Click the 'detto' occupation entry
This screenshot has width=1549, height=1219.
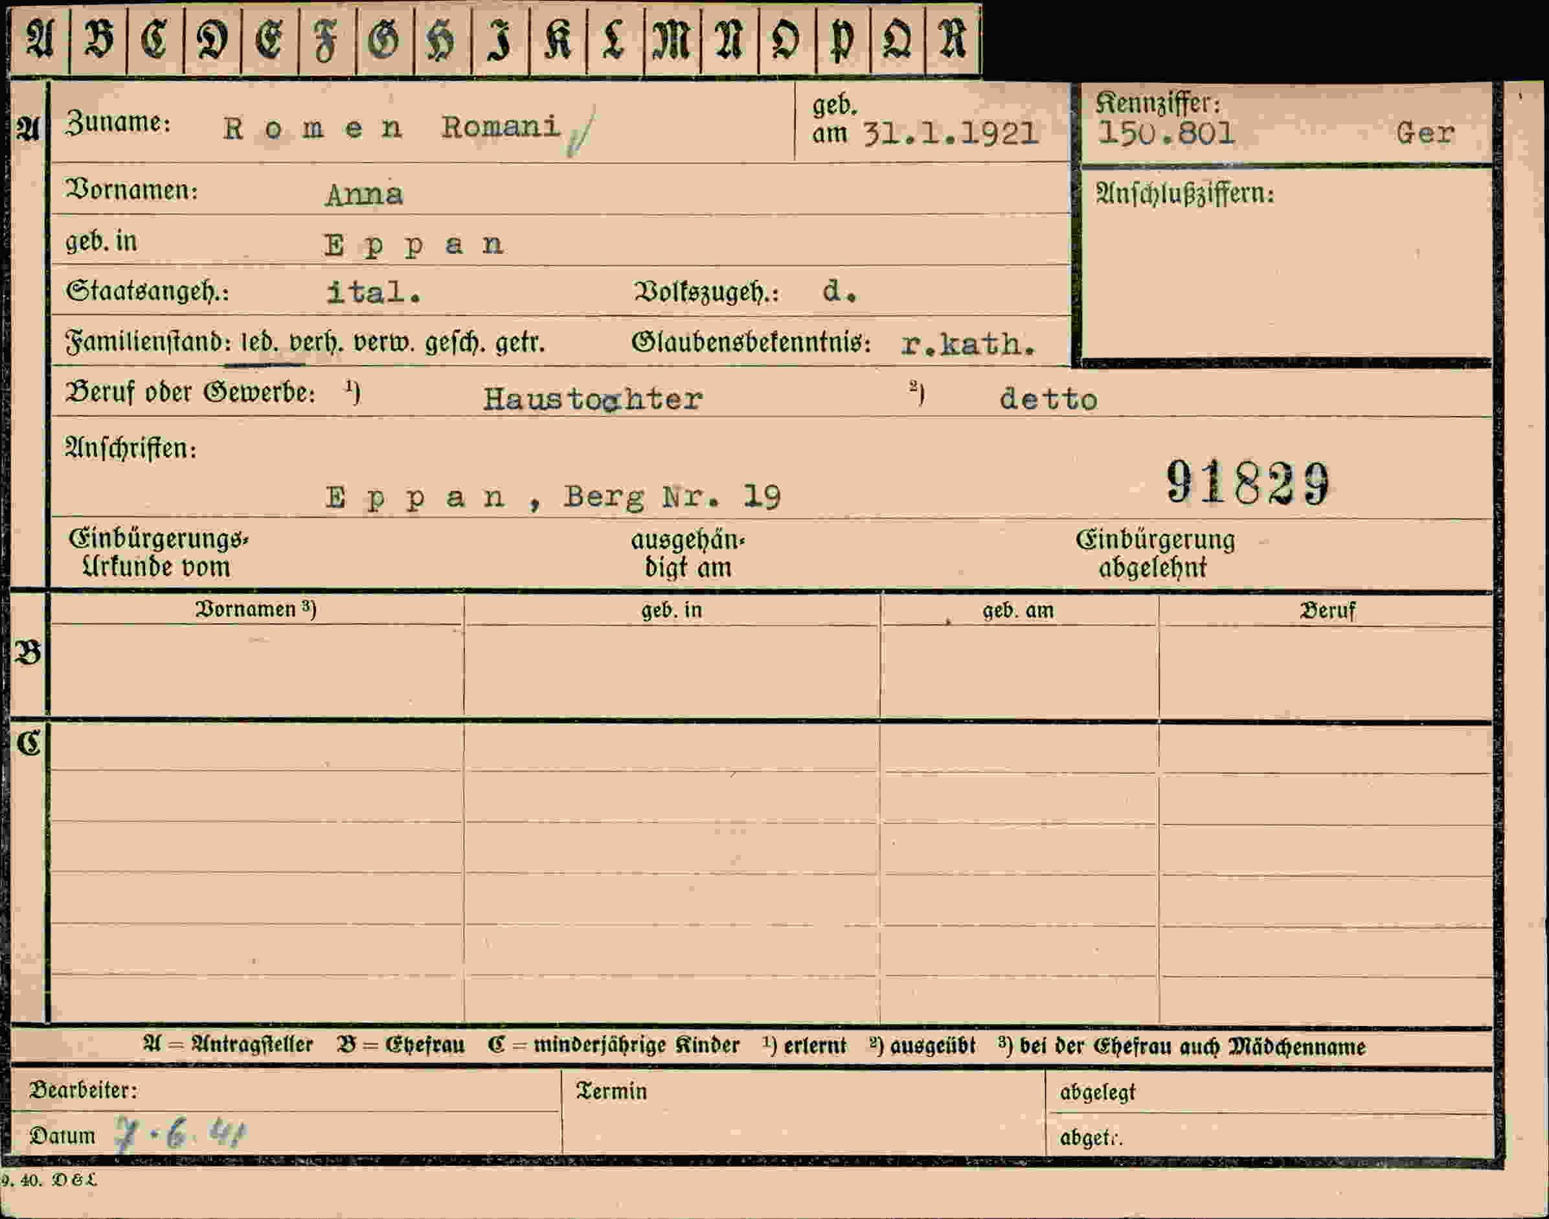click(x=1048, y=399)
